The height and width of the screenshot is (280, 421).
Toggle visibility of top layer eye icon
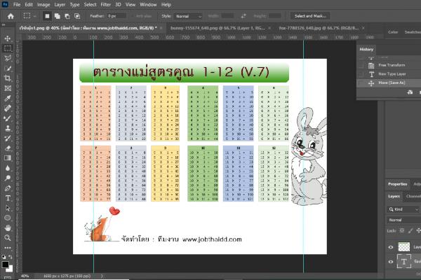coord(391,247)
